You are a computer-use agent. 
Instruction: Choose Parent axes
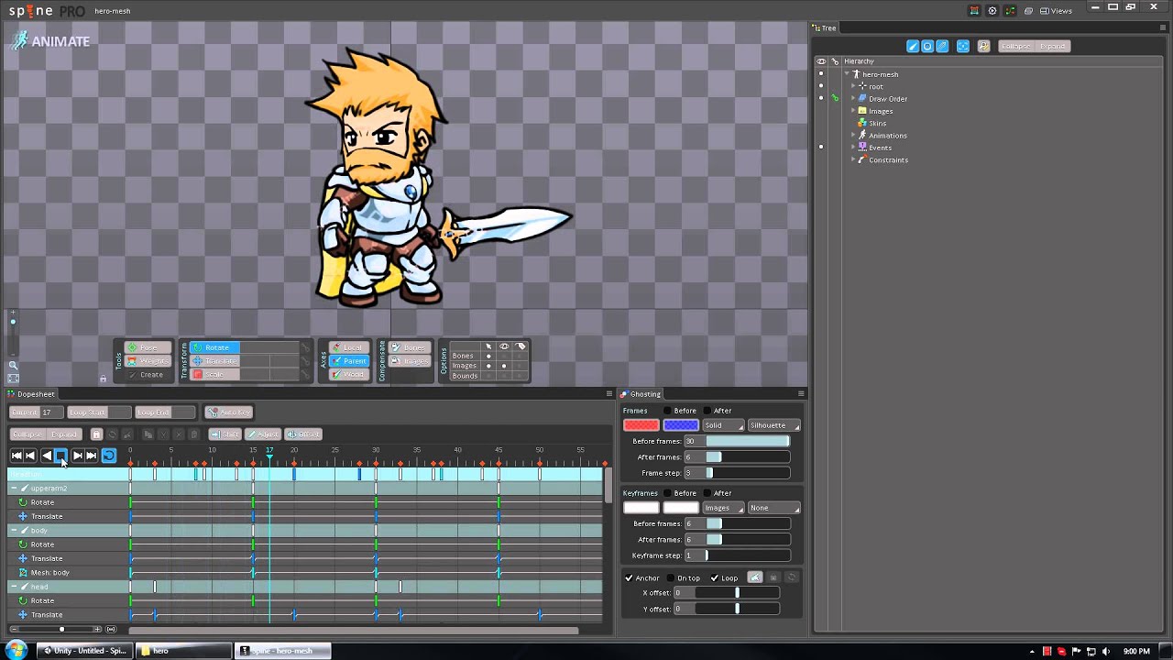click(349, 361)
